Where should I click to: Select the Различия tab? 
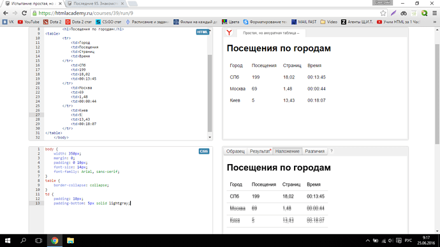[x=314, y=151]
